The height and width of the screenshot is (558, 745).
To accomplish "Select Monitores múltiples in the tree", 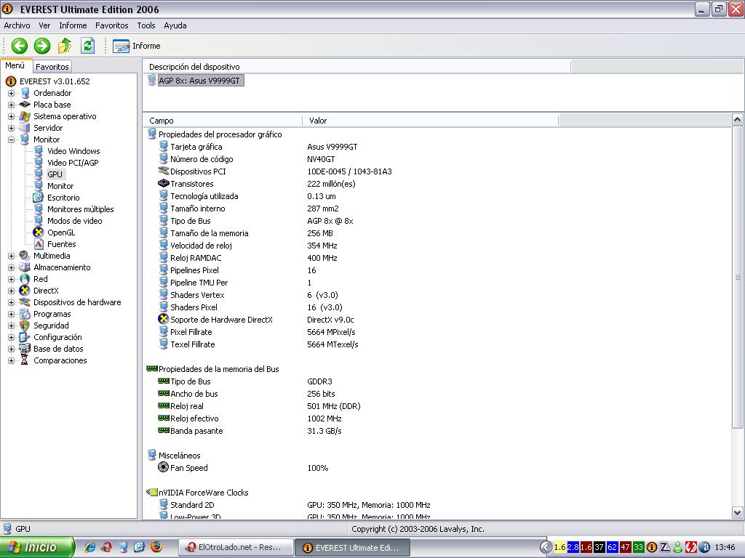I will [80, 209].
